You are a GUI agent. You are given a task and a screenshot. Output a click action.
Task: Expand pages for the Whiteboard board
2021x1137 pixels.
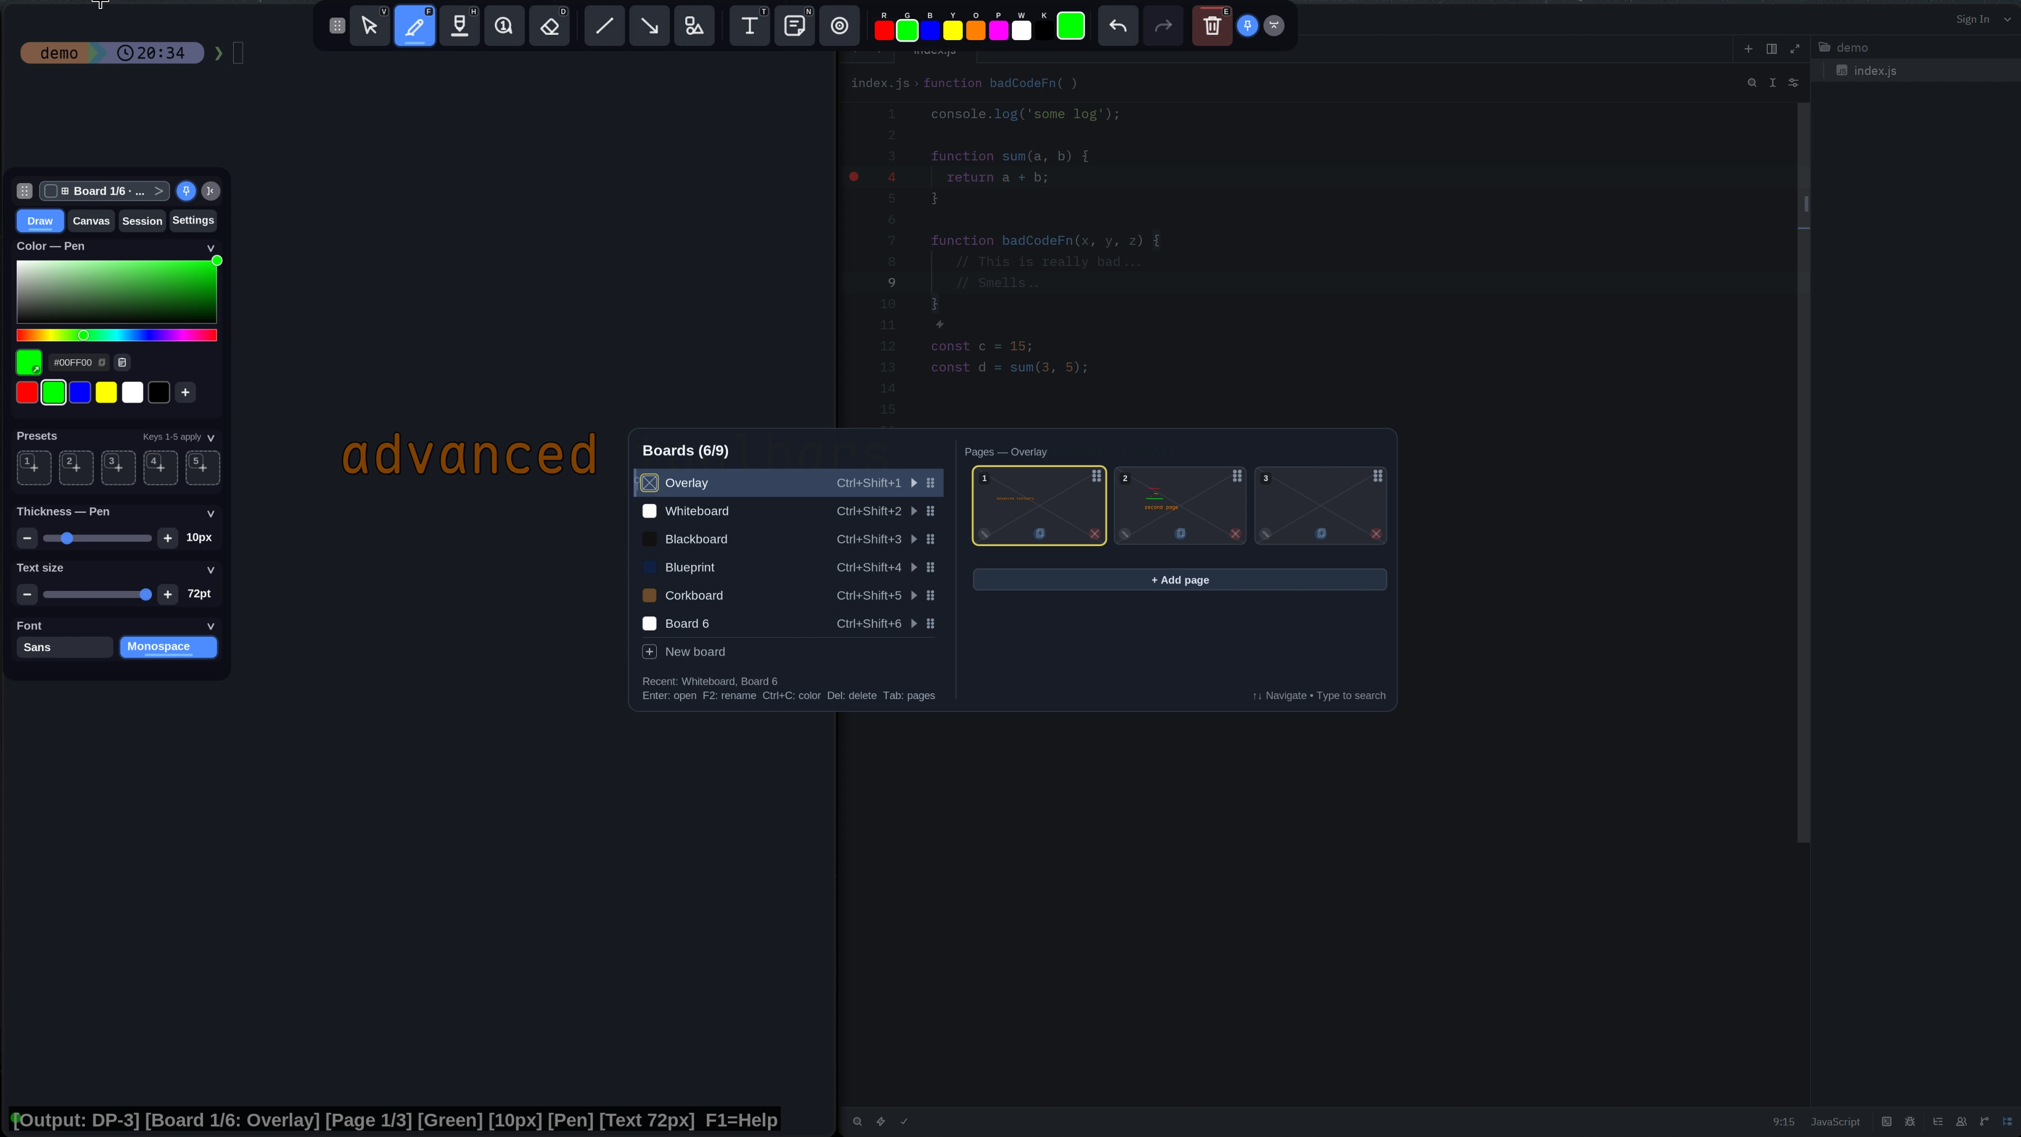point(914,511)
